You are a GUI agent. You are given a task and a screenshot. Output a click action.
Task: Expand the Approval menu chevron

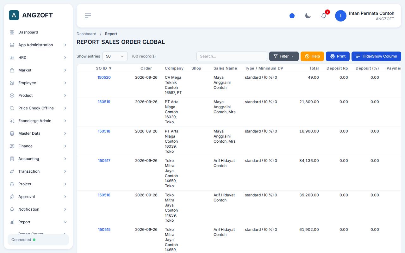click(65, 197)
